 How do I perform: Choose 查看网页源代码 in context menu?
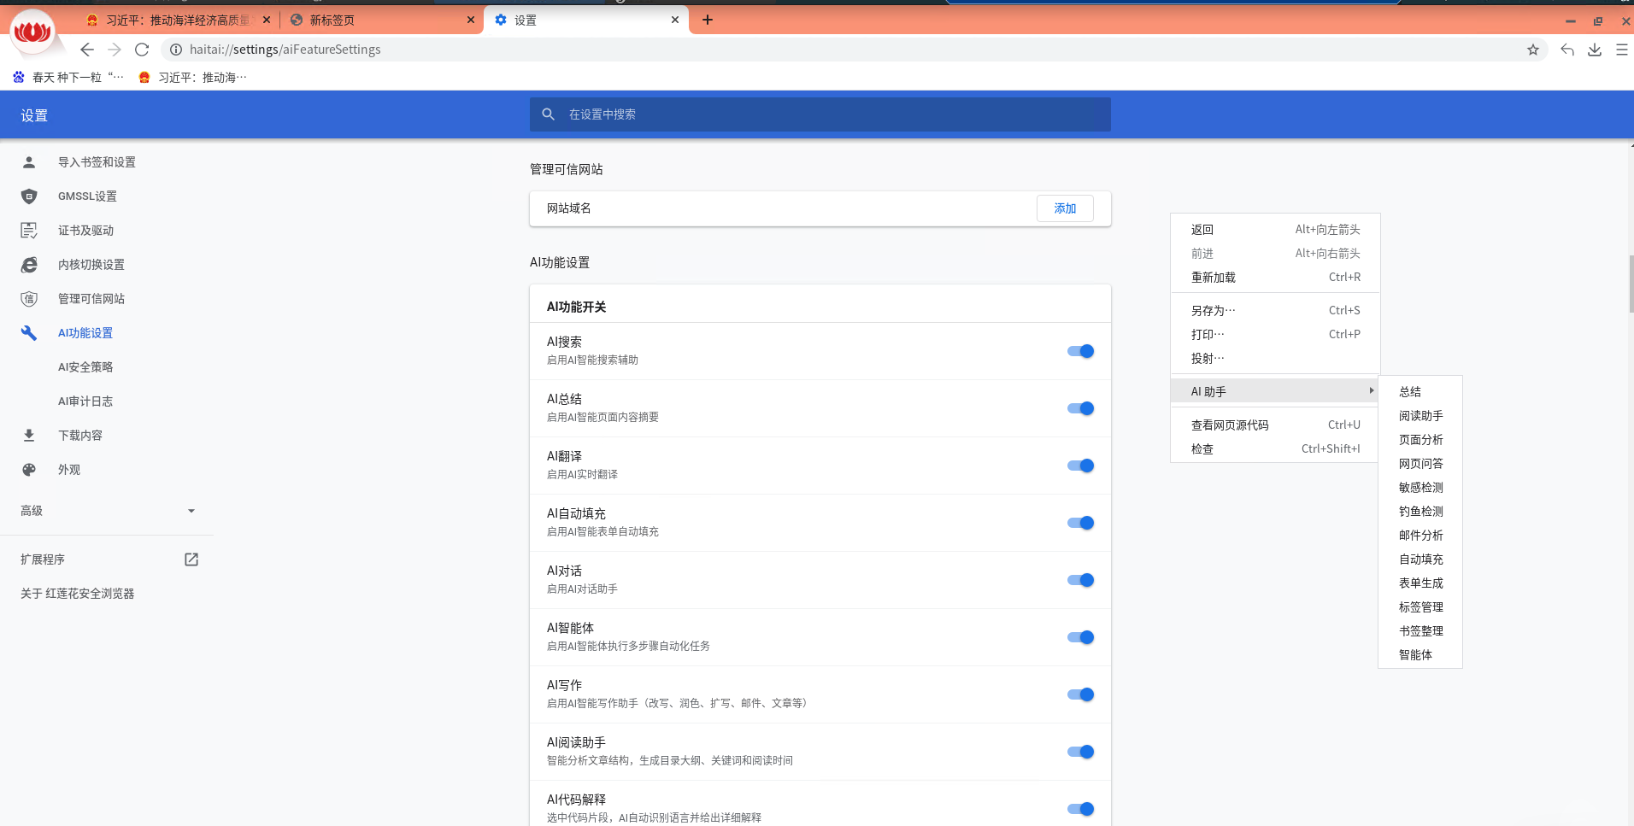(1230, 425)
